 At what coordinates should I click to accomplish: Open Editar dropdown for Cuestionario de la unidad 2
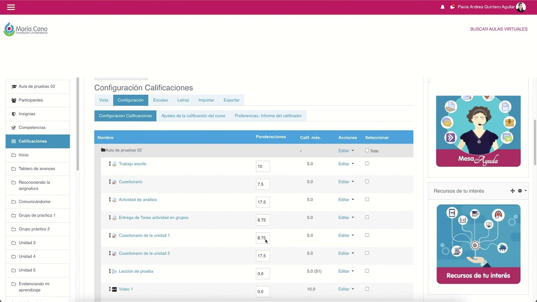click(x=346, y=253)
